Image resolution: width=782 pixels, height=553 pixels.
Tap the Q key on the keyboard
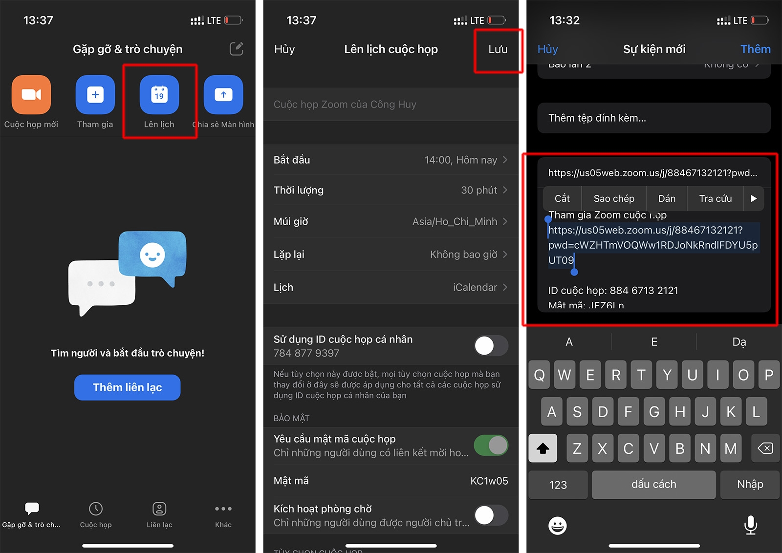539,375
